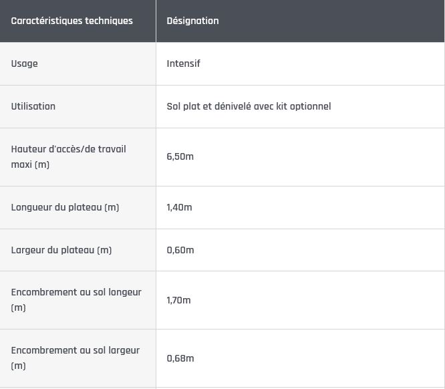Viewport: 445px width, 389px height.
Task: Select the 'Largeur du plateau (m)' label
Action: [61, 250]
